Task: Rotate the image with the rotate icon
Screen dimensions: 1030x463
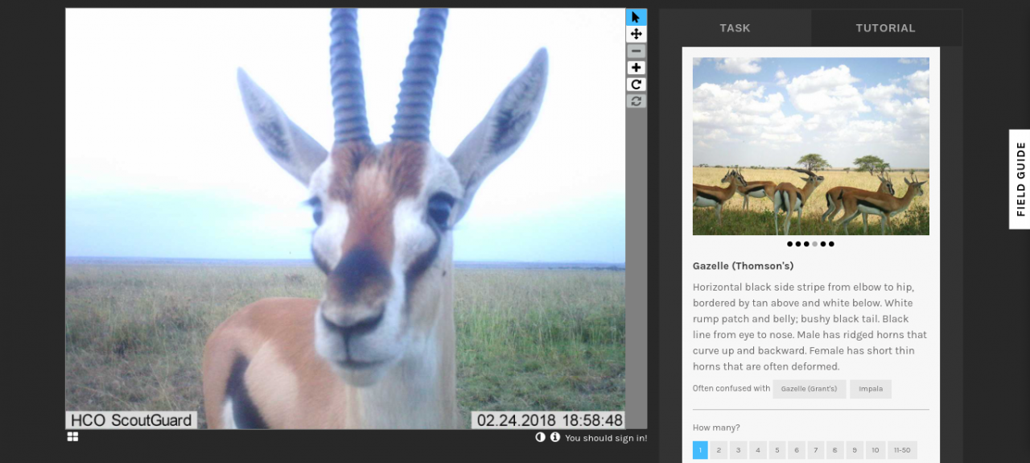Action: coord(636,85)
